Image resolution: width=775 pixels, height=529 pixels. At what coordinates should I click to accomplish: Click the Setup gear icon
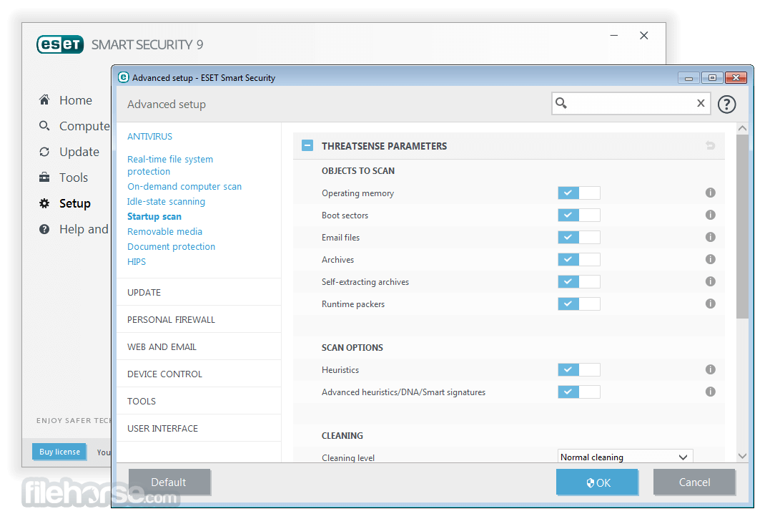(44, 203)
